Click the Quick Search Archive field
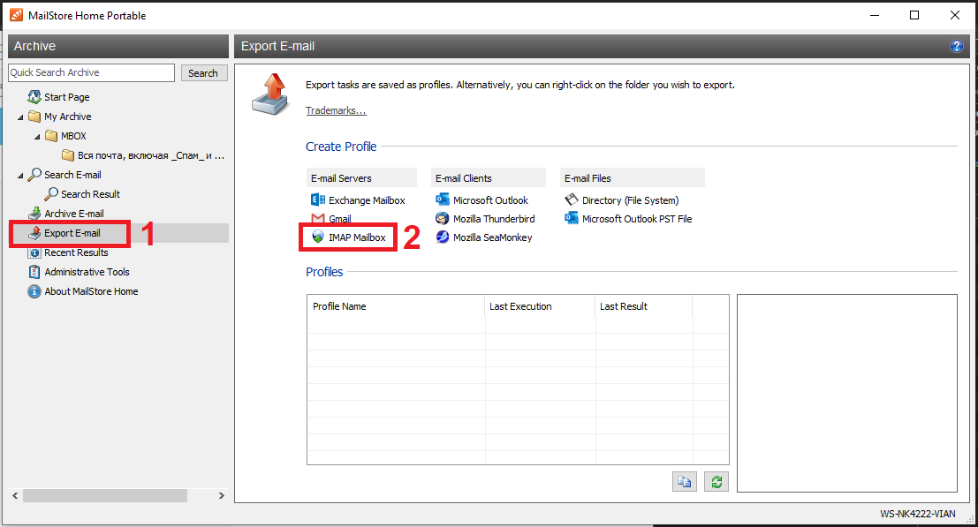 pyautogui.click(x=92, y=73)
